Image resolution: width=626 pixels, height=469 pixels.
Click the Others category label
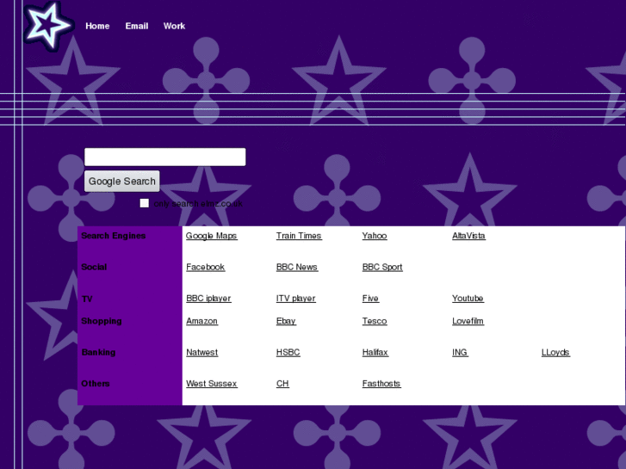[x=96, y=384]
